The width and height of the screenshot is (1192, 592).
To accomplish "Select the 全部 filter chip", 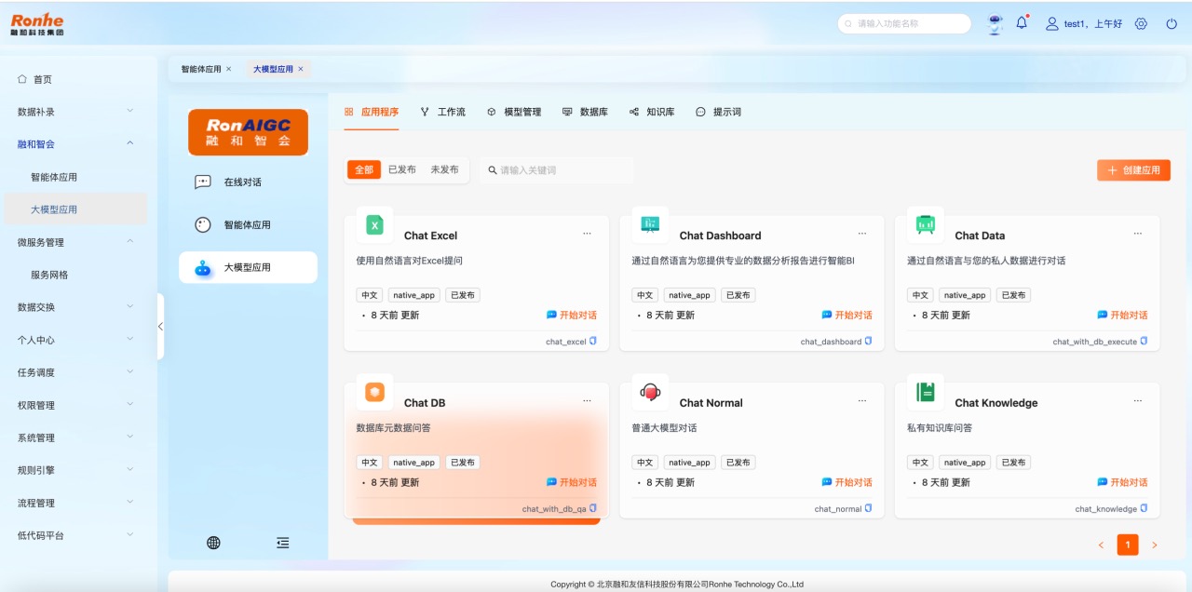I will coord(365,169).
